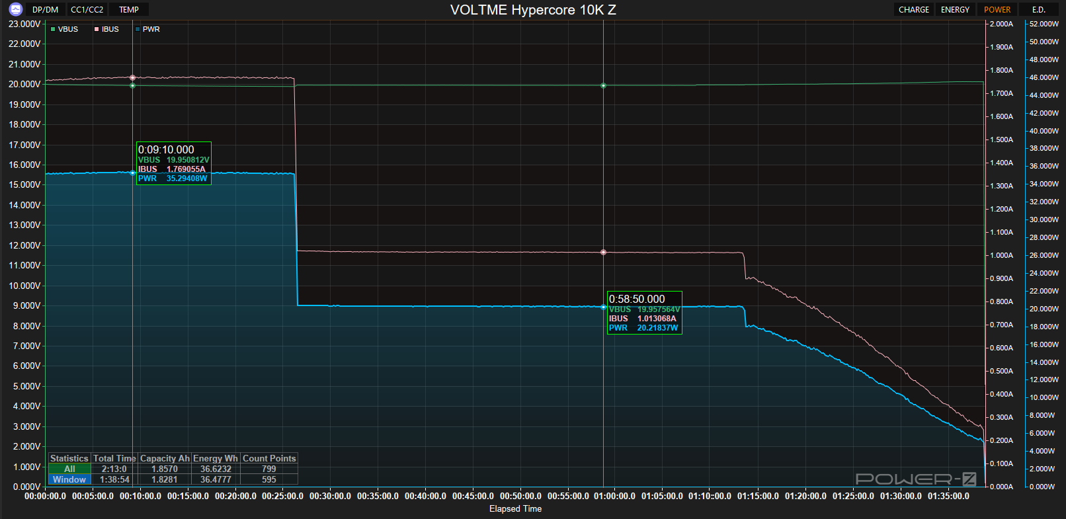Click the IBUS marker on the first cursor
The height and width of the screenshot is (519, 1066).
tap(132, 77)
